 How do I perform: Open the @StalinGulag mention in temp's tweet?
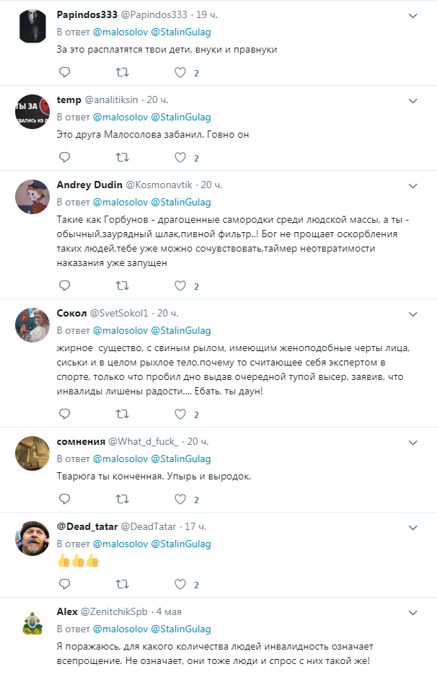coord(180,118)
